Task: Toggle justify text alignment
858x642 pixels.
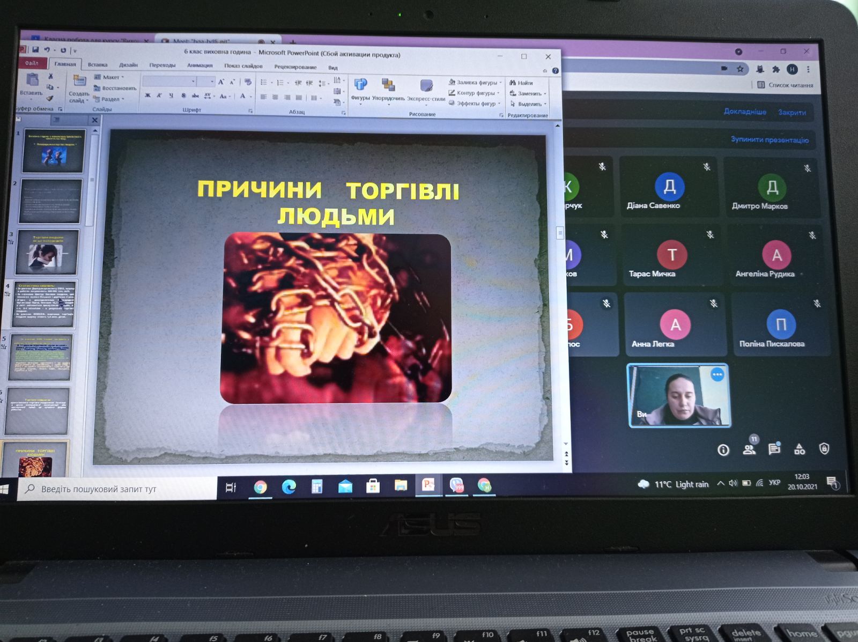Action: coord(299,98)
